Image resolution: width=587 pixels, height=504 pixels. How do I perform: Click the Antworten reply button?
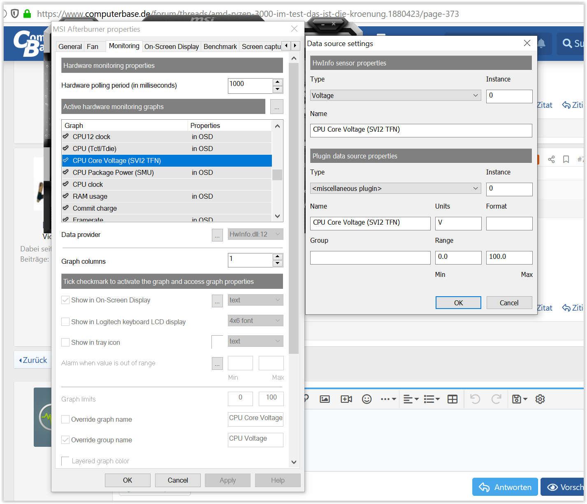click(x=505, y=487)
